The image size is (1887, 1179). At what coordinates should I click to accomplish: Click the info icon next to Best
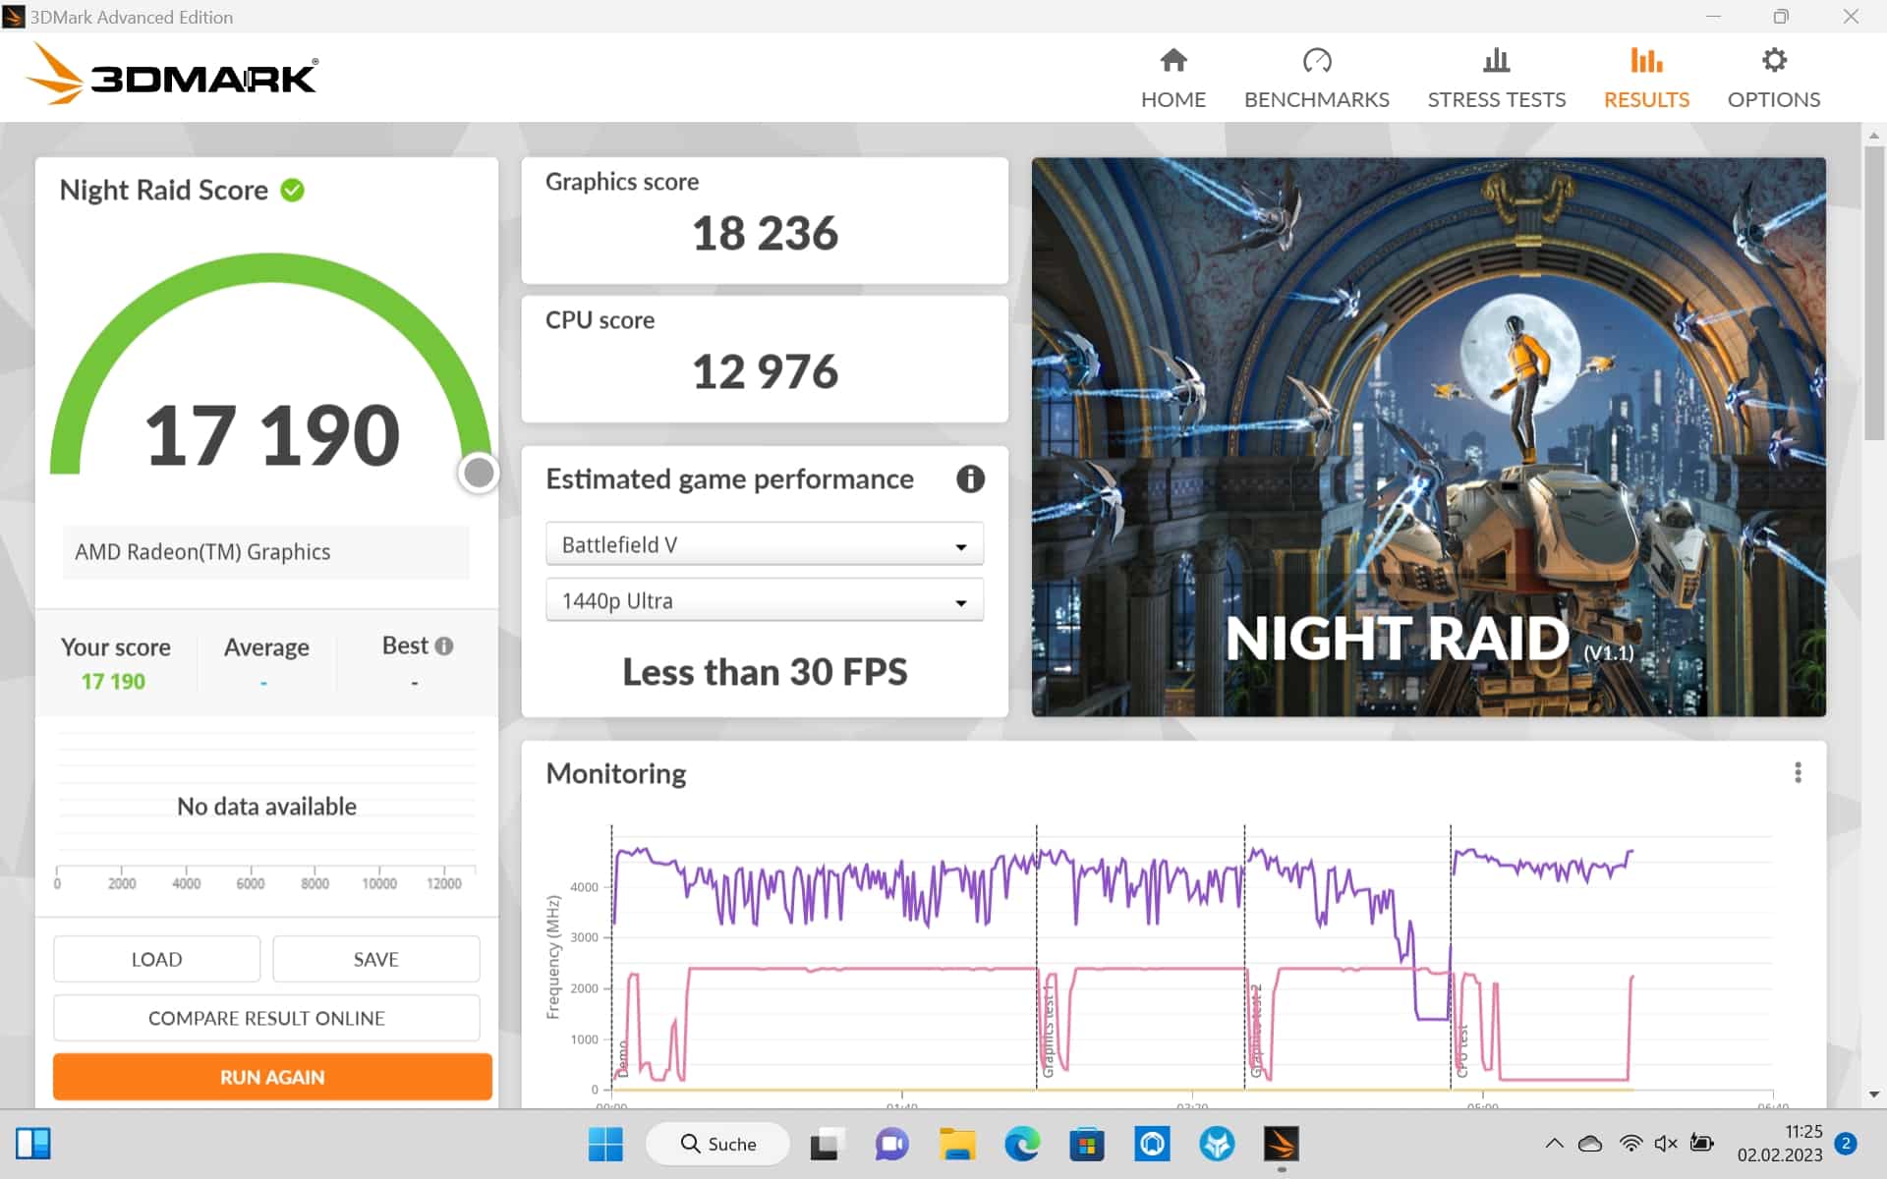pos(444,646)
